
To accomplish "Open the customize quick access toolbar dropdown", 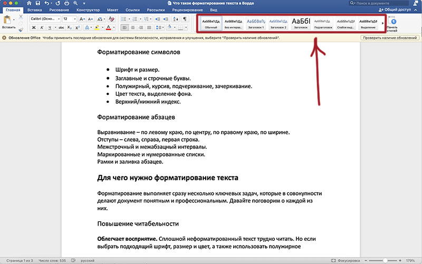I will (84, 3).
